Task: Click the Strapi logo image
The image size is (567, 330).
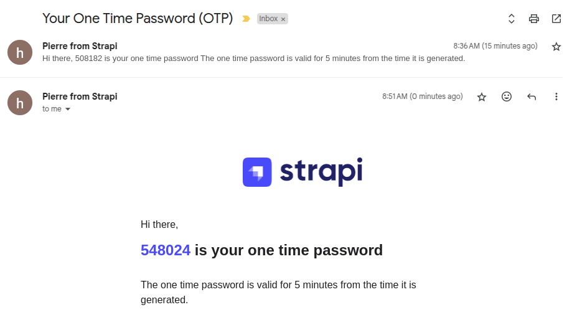Action: [x=302, y=172]
